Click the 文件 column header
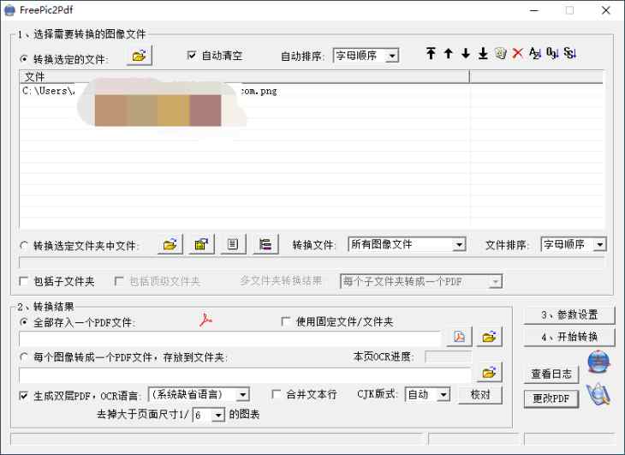The width and height of the screenshot is (625, 455). point(244,76)
